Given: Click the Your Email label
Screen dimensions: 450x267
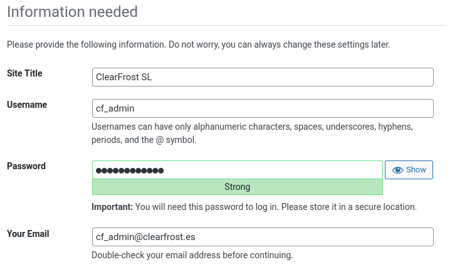Looking at the screenshot, I should pyautogui.click(x=28, y=234).
